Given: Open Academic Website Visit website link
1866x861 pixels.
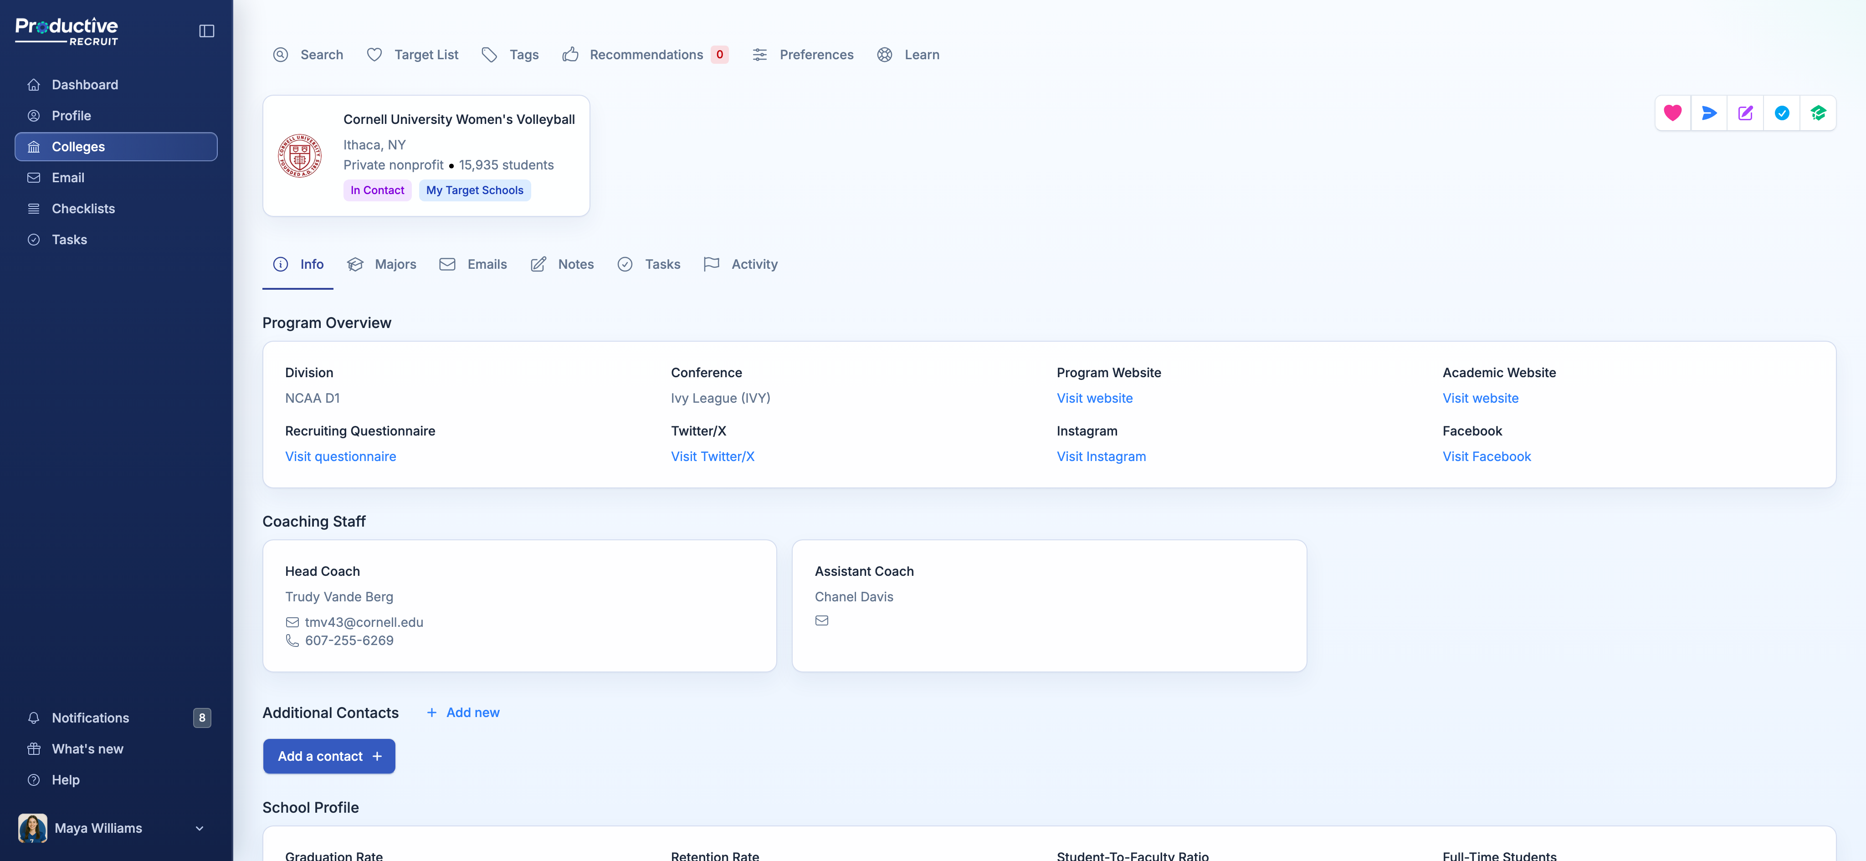Looking at the screenshot, I should pyautogui.click(x=1481, y=398).
